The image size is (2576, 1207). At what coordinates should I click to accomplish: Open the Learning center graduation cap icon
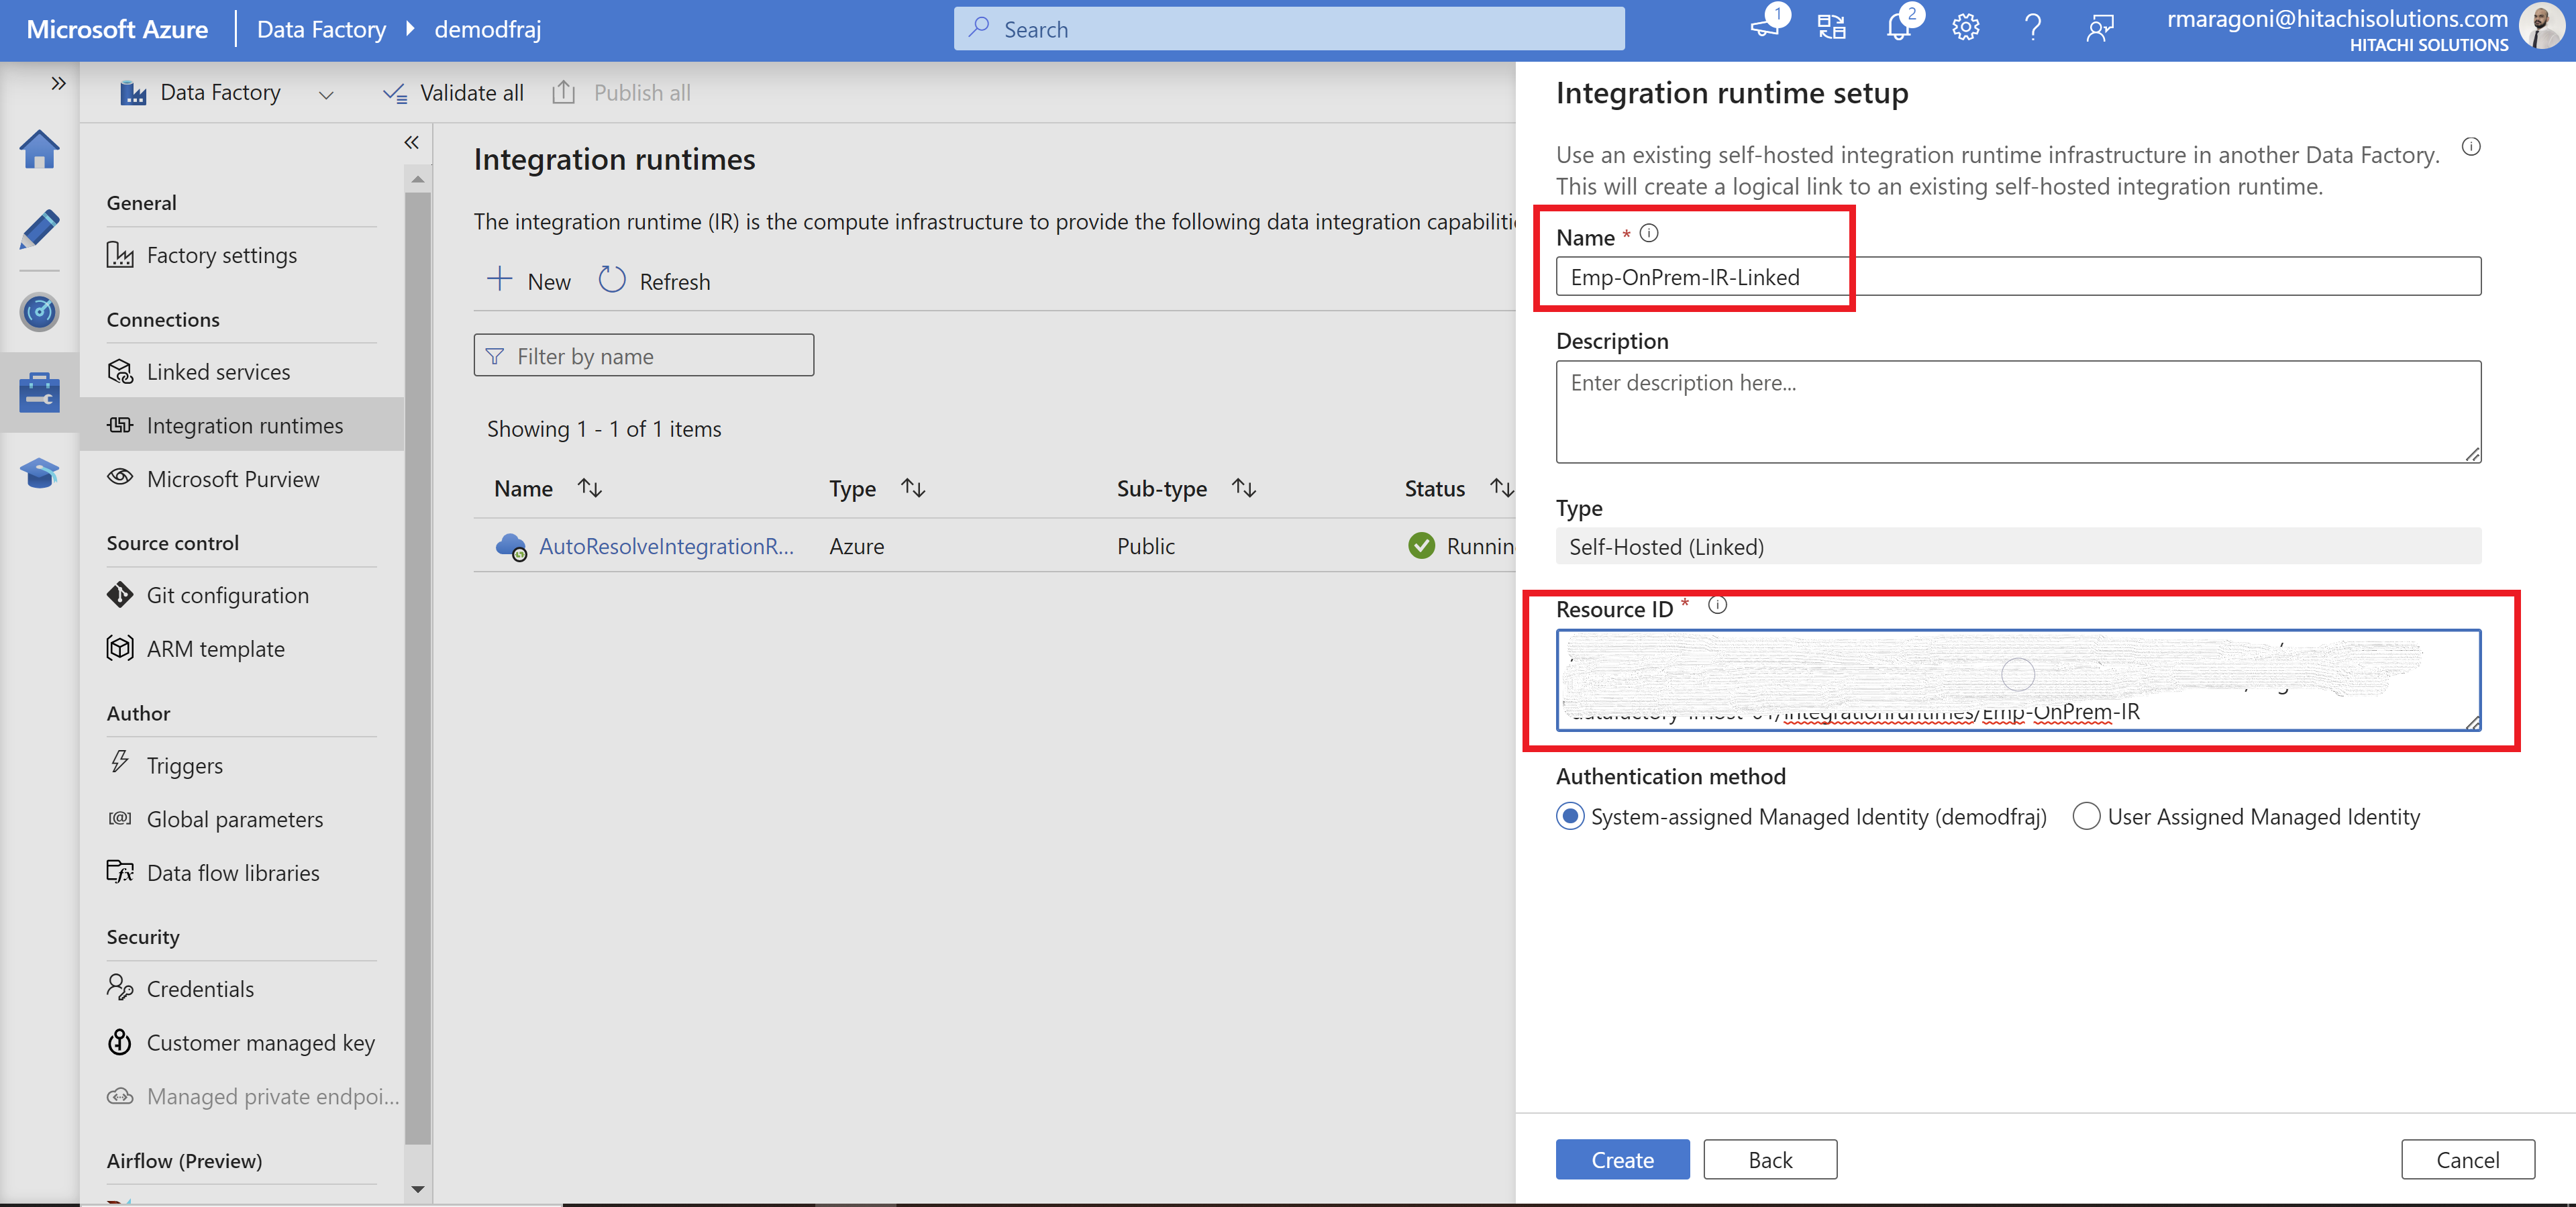[39, 472]
